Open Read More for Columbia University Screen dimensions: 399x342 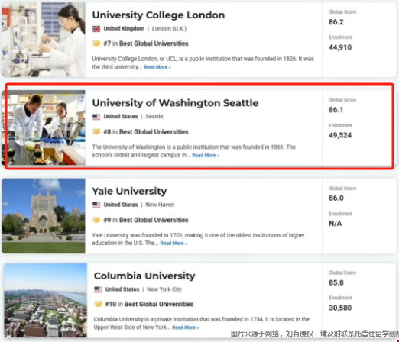point(186,327)
